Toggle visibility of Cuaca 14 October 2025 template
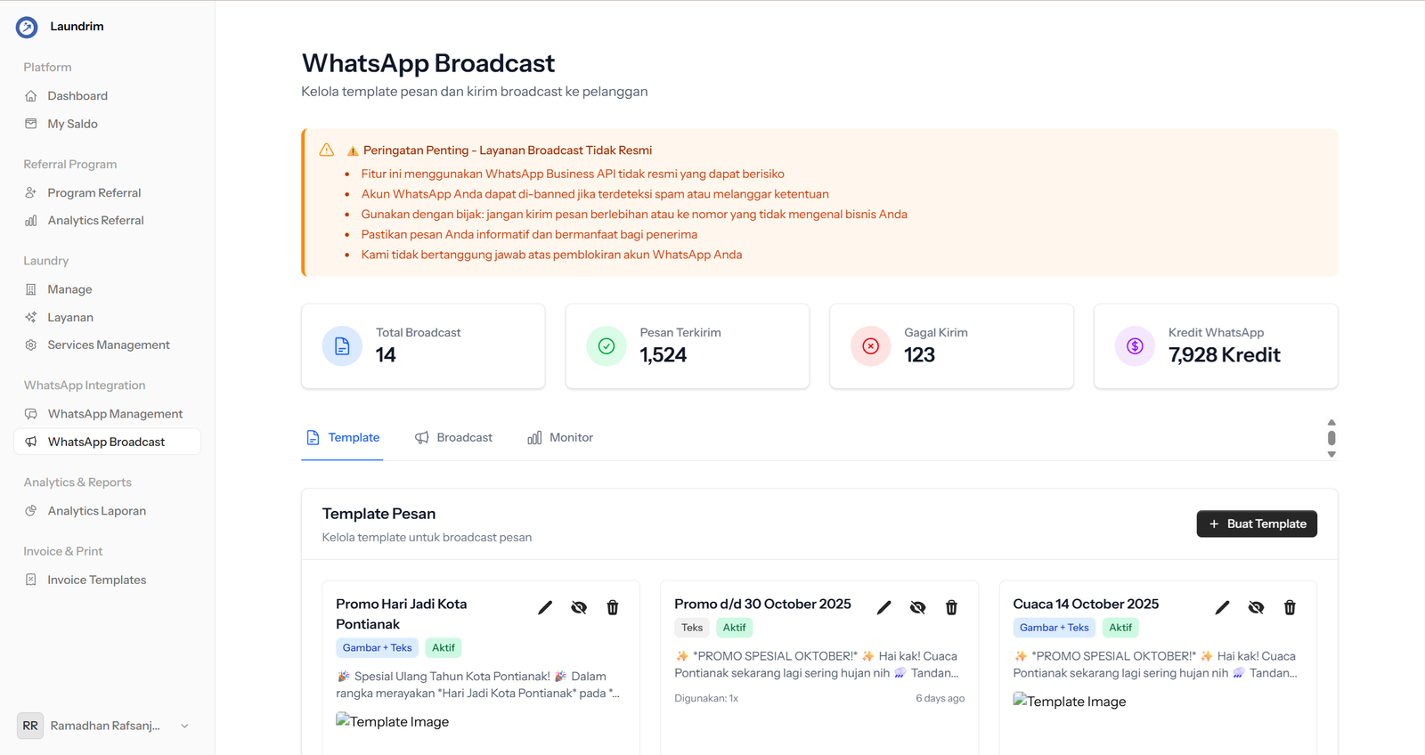This screenshot has width=1425, height=755. [x=1256, y=607]
